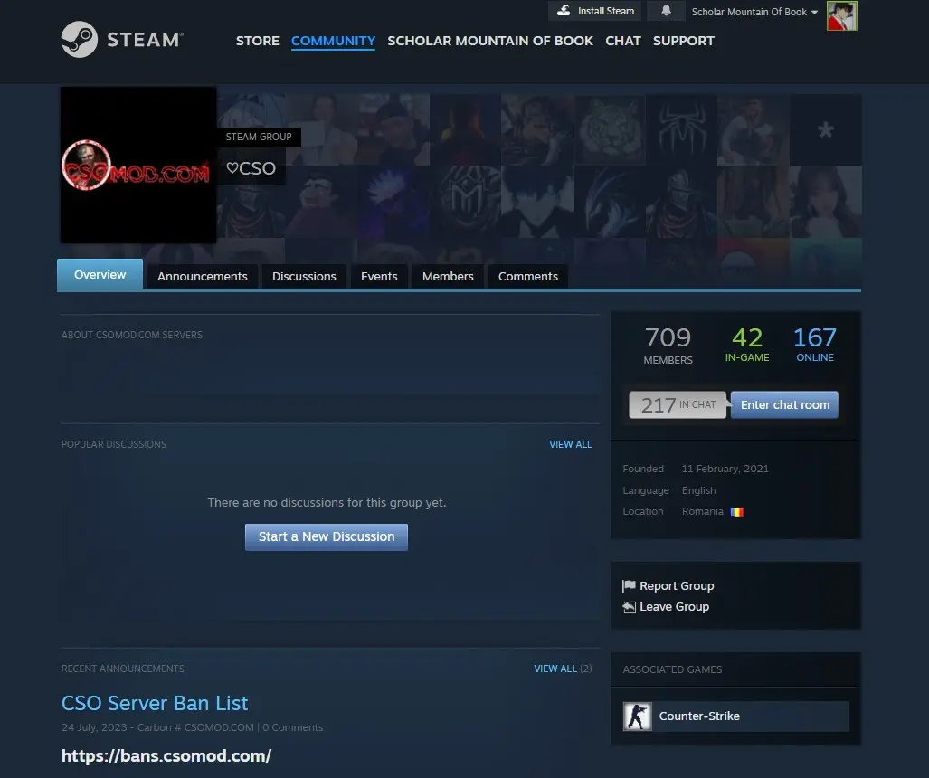The image size is (929, 778).
Task: Click the Install Steam download icon
Action: tap(564, 11)
